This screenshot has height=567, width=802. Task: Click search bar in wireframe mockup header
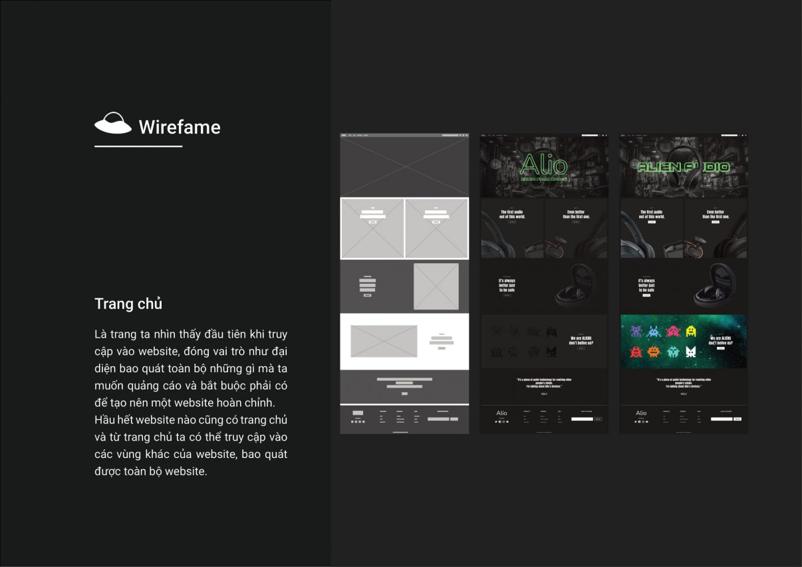(x=450, y=135)
